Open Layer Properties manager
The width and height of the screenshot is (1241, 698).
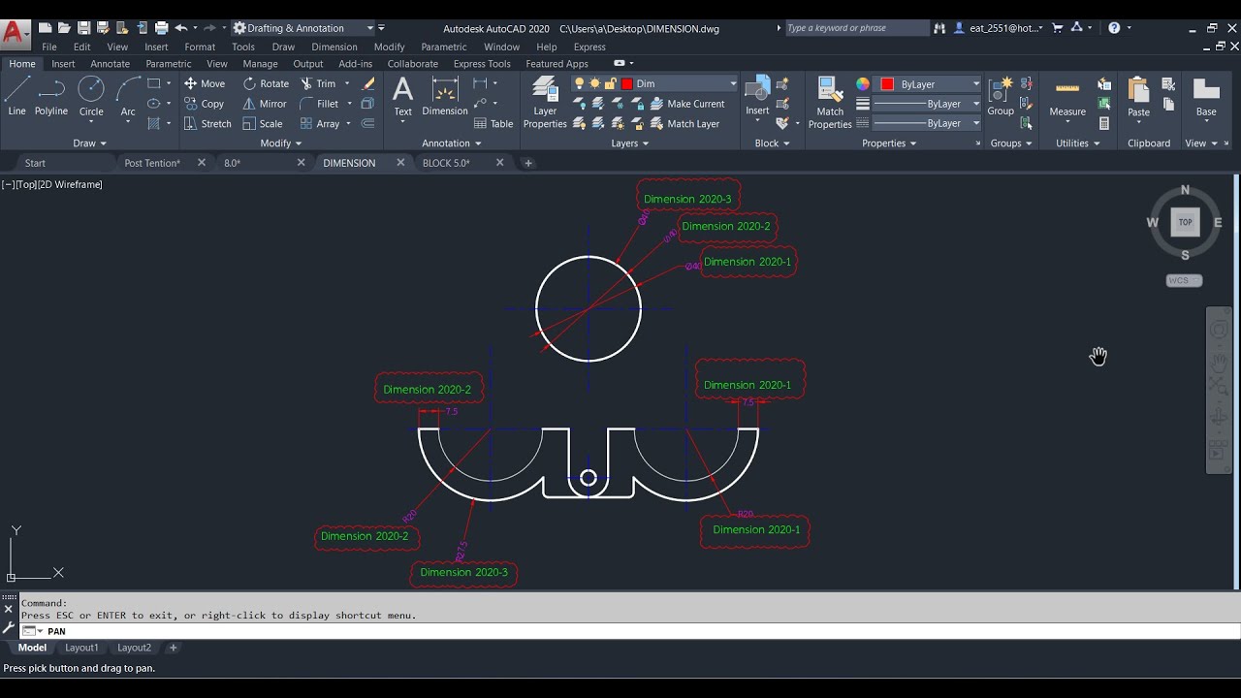(x=545, y=103)
